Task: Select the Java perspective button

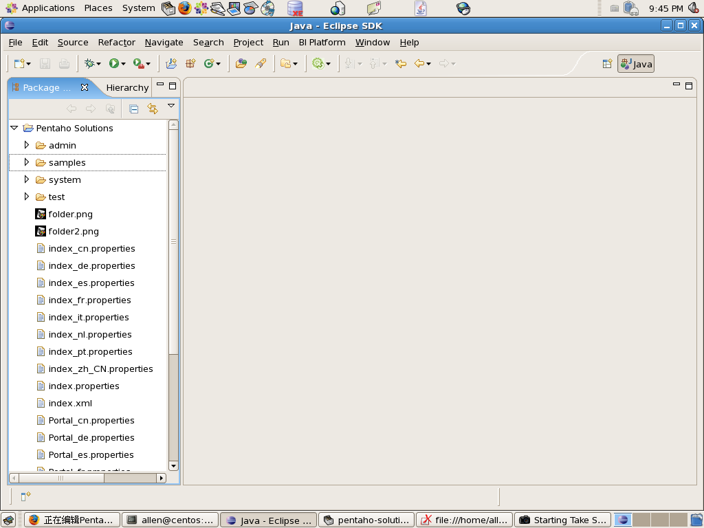Action: (x=636, y=64)
